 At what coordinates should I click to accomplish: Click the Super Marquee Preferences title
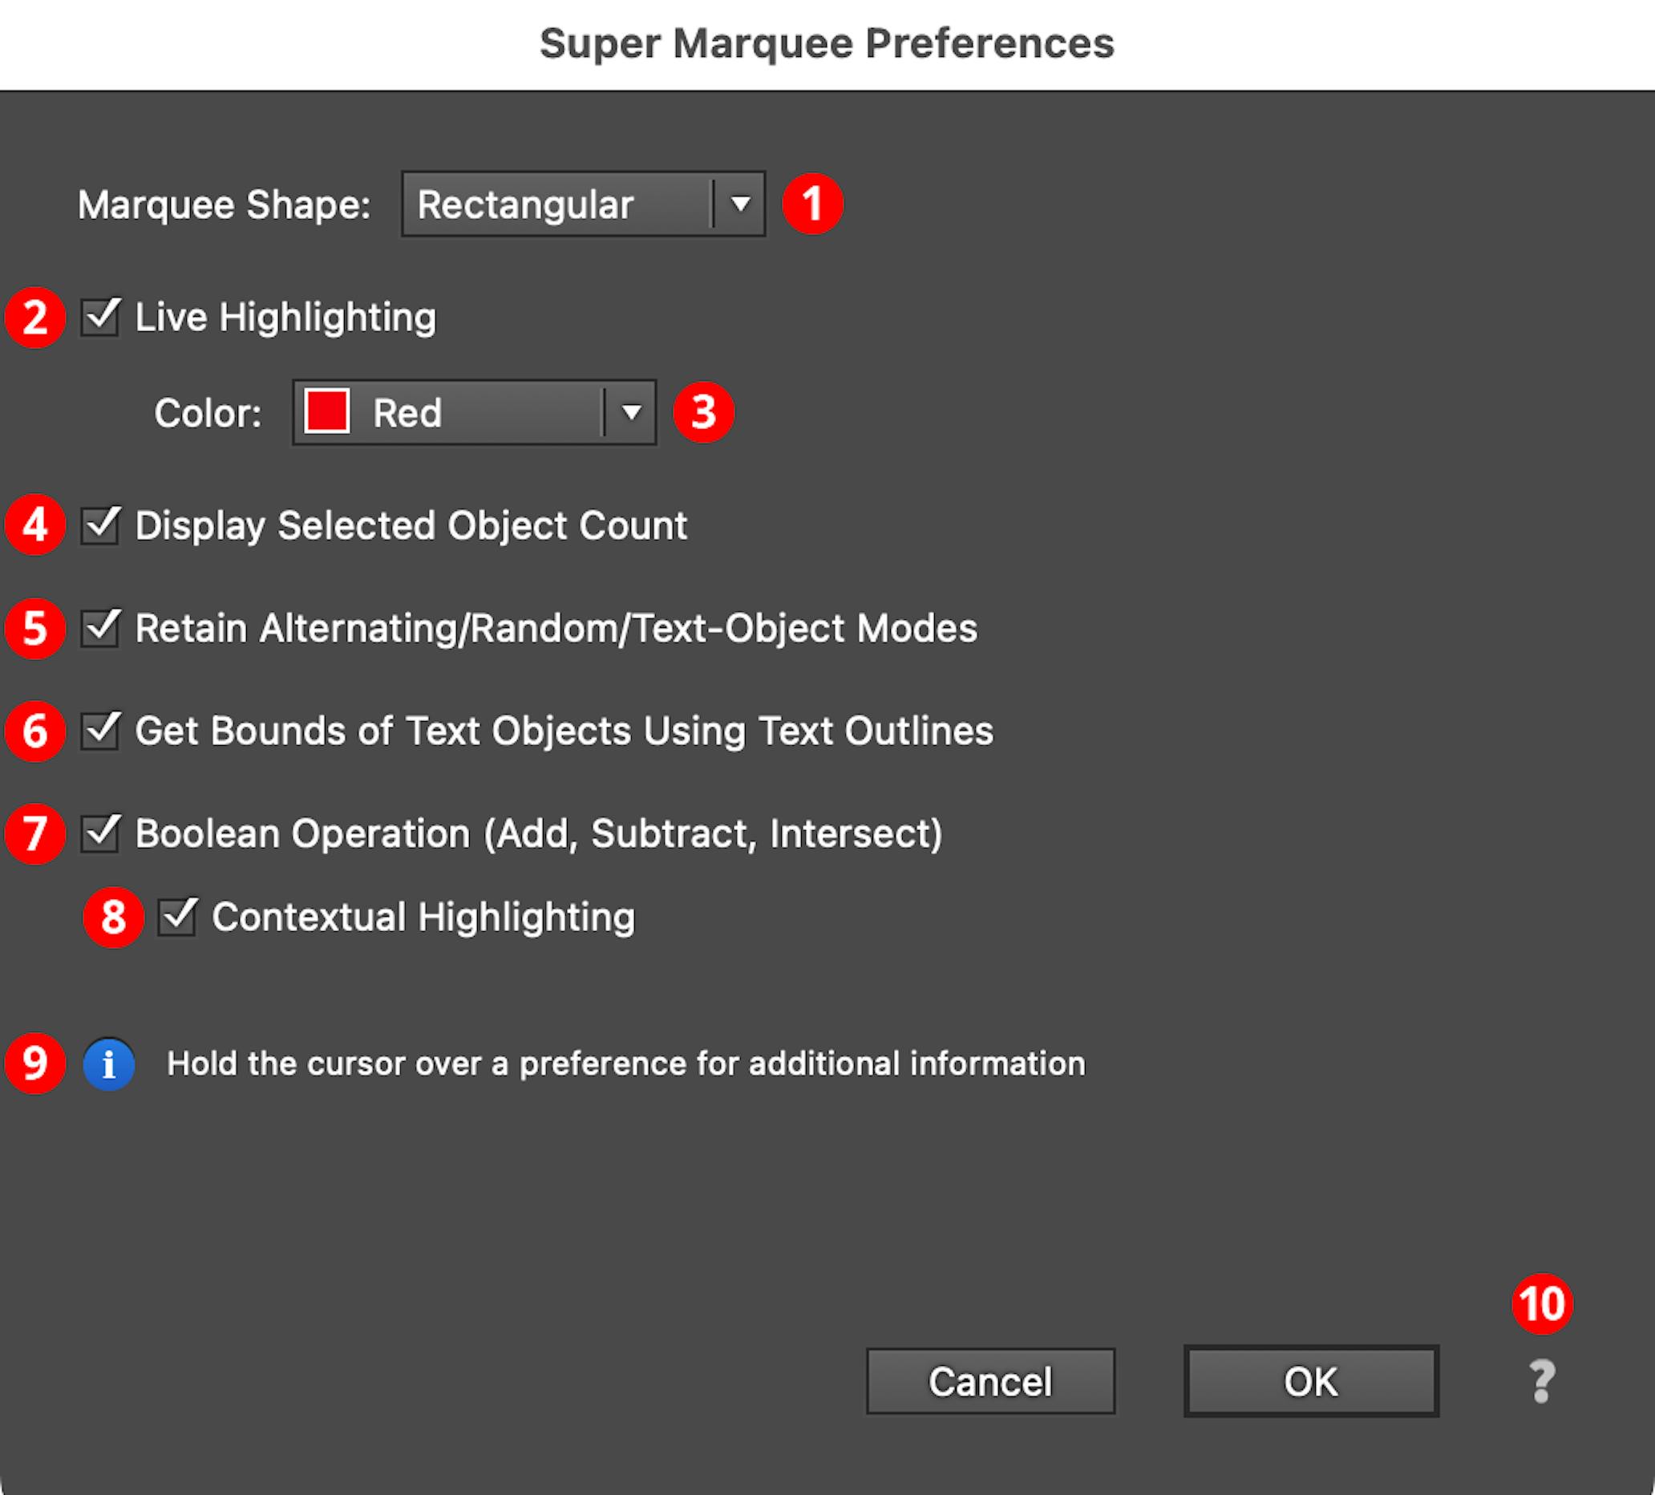[x=827, y=44]
